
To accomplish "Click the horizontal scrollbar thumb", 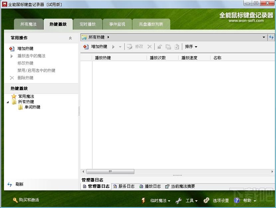I will pyautogui.click(x=110, y=171).
